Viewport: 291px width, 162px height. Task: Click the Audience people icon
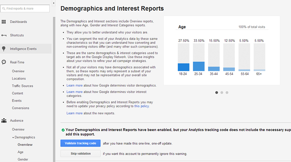coord(4,120)
